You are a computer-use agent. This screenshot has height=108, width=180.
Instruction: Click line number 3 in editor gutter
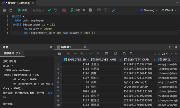click(x=7, y=25)
